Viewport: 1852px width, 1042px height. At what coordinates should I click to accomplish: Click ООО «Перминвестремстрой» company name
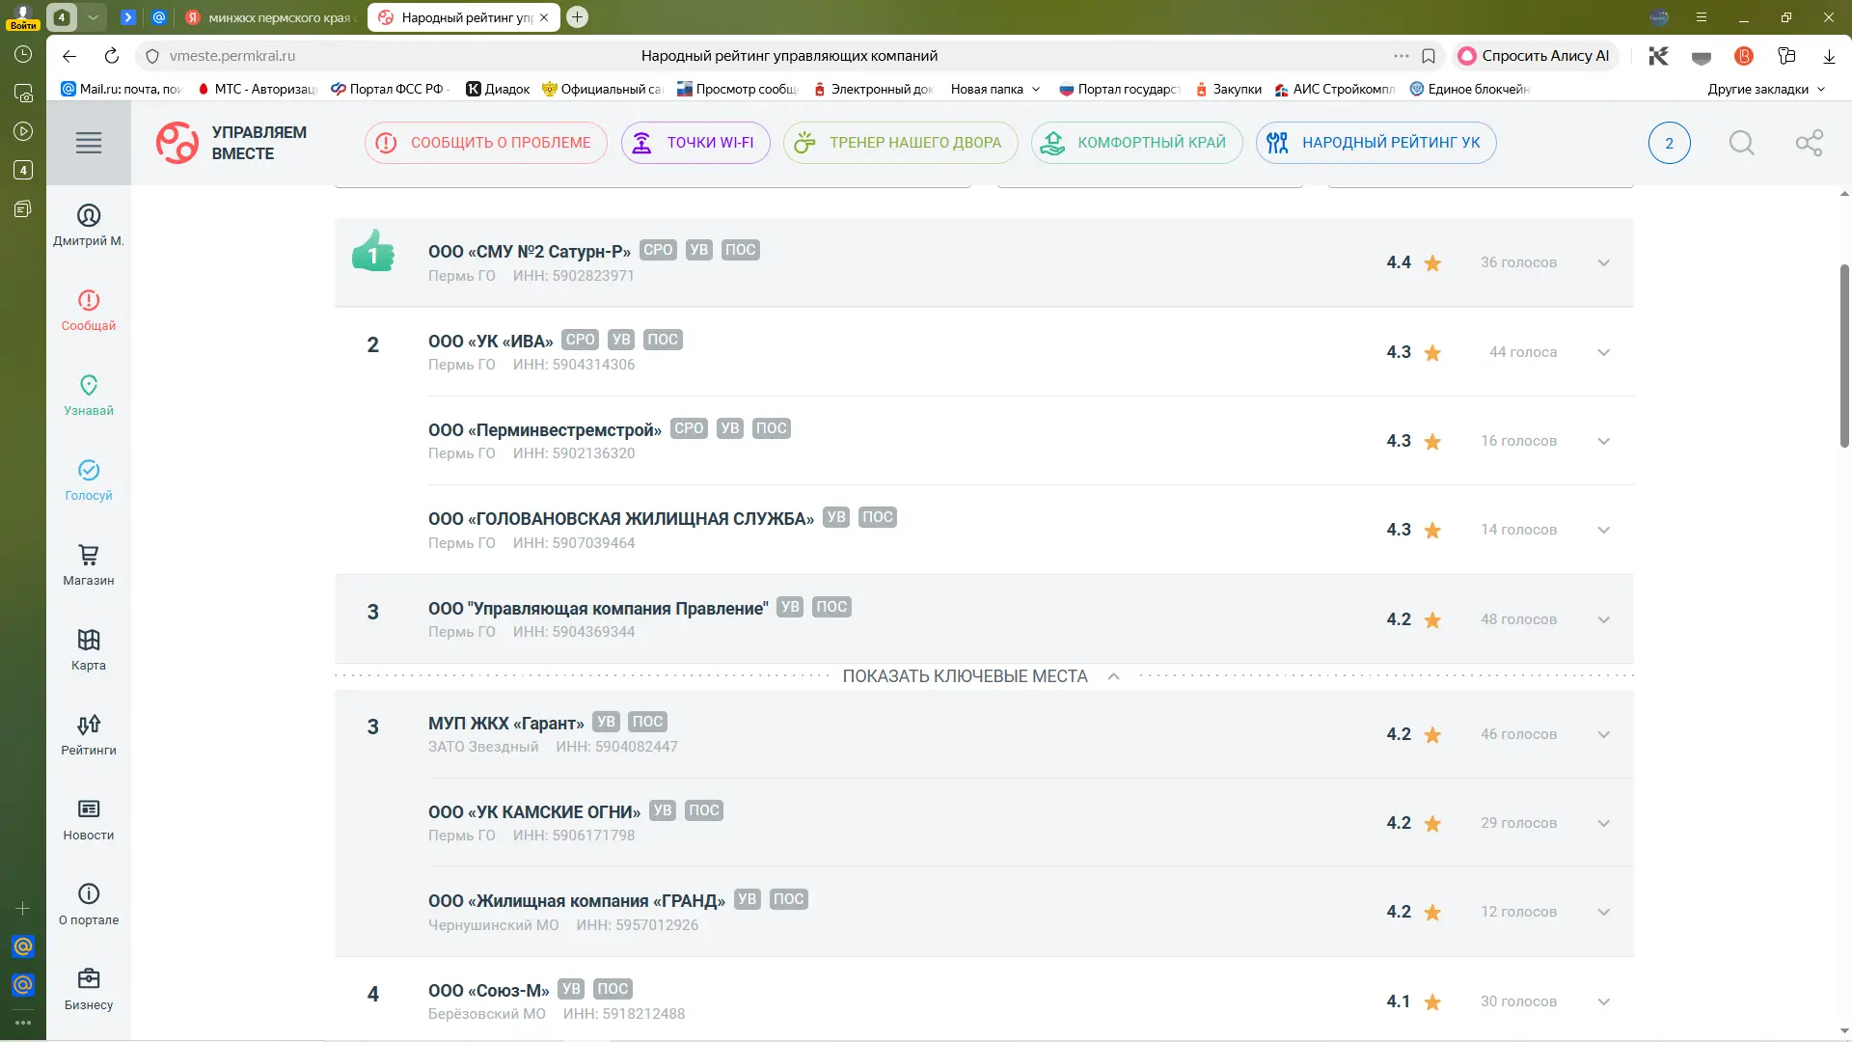point(545,430)
